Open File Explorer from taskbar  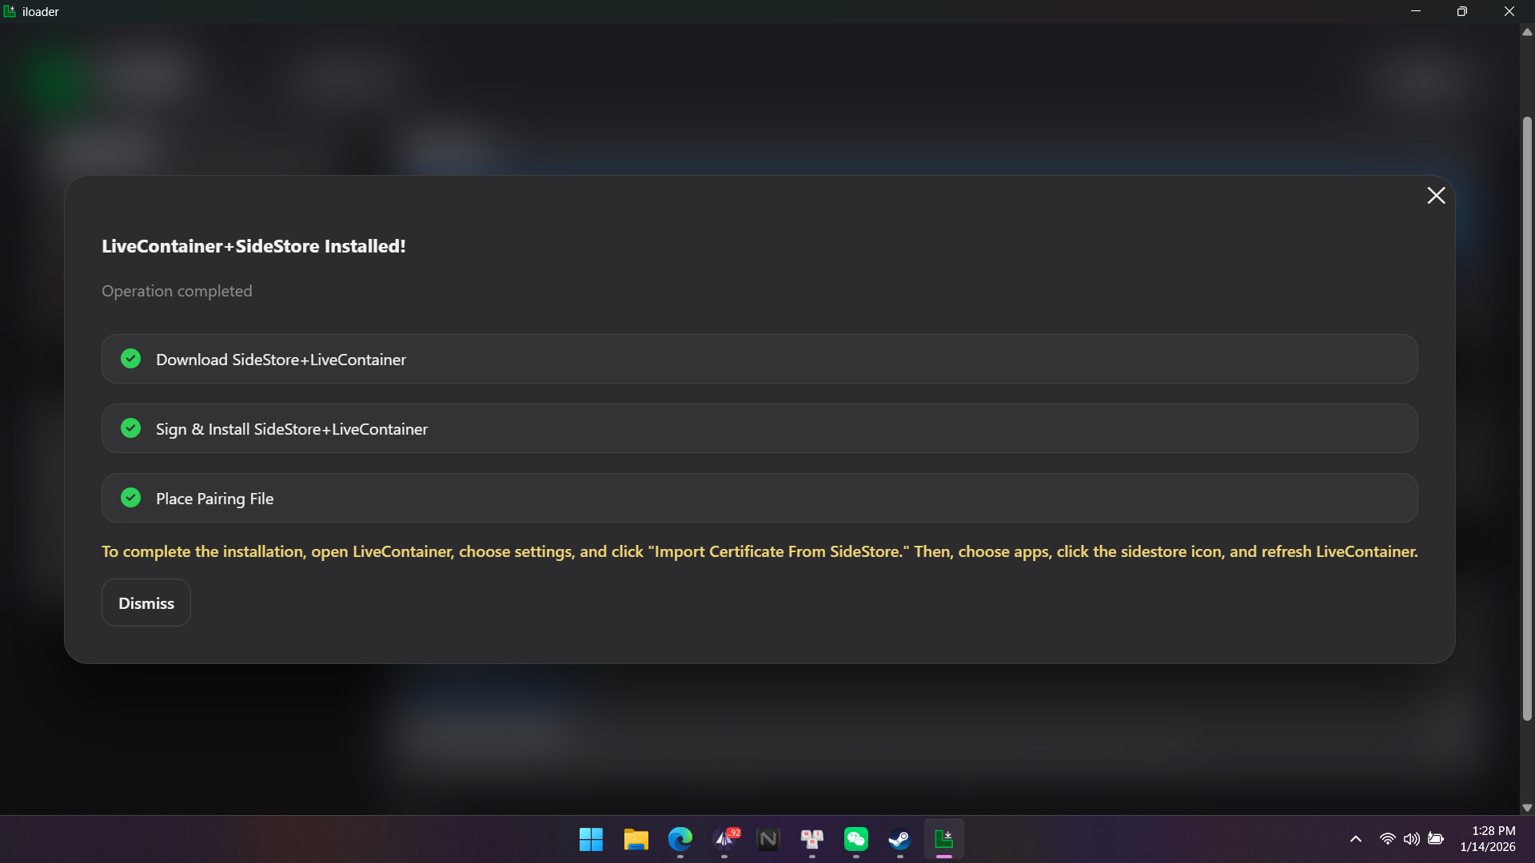pyautogui.click(x=636, y=839)
